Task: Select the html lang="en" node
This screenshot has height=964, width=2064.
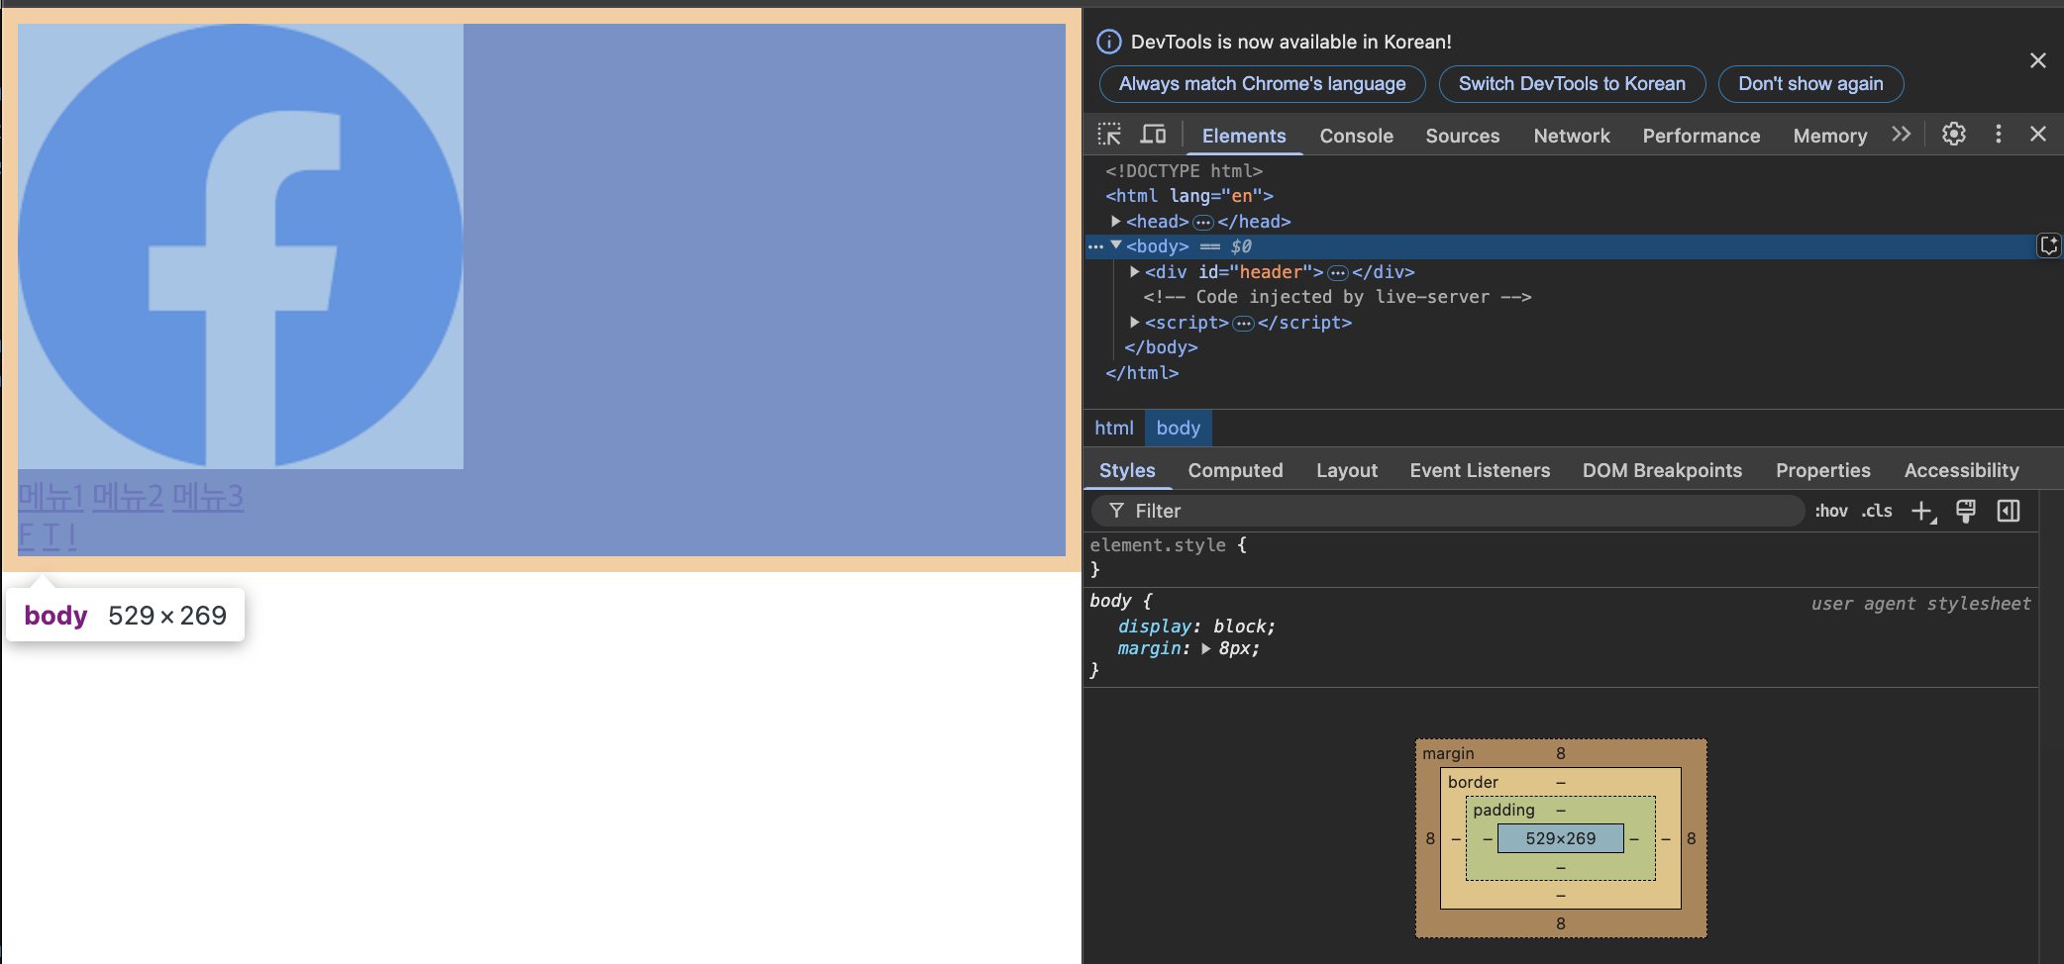Action: point(1189,196)
